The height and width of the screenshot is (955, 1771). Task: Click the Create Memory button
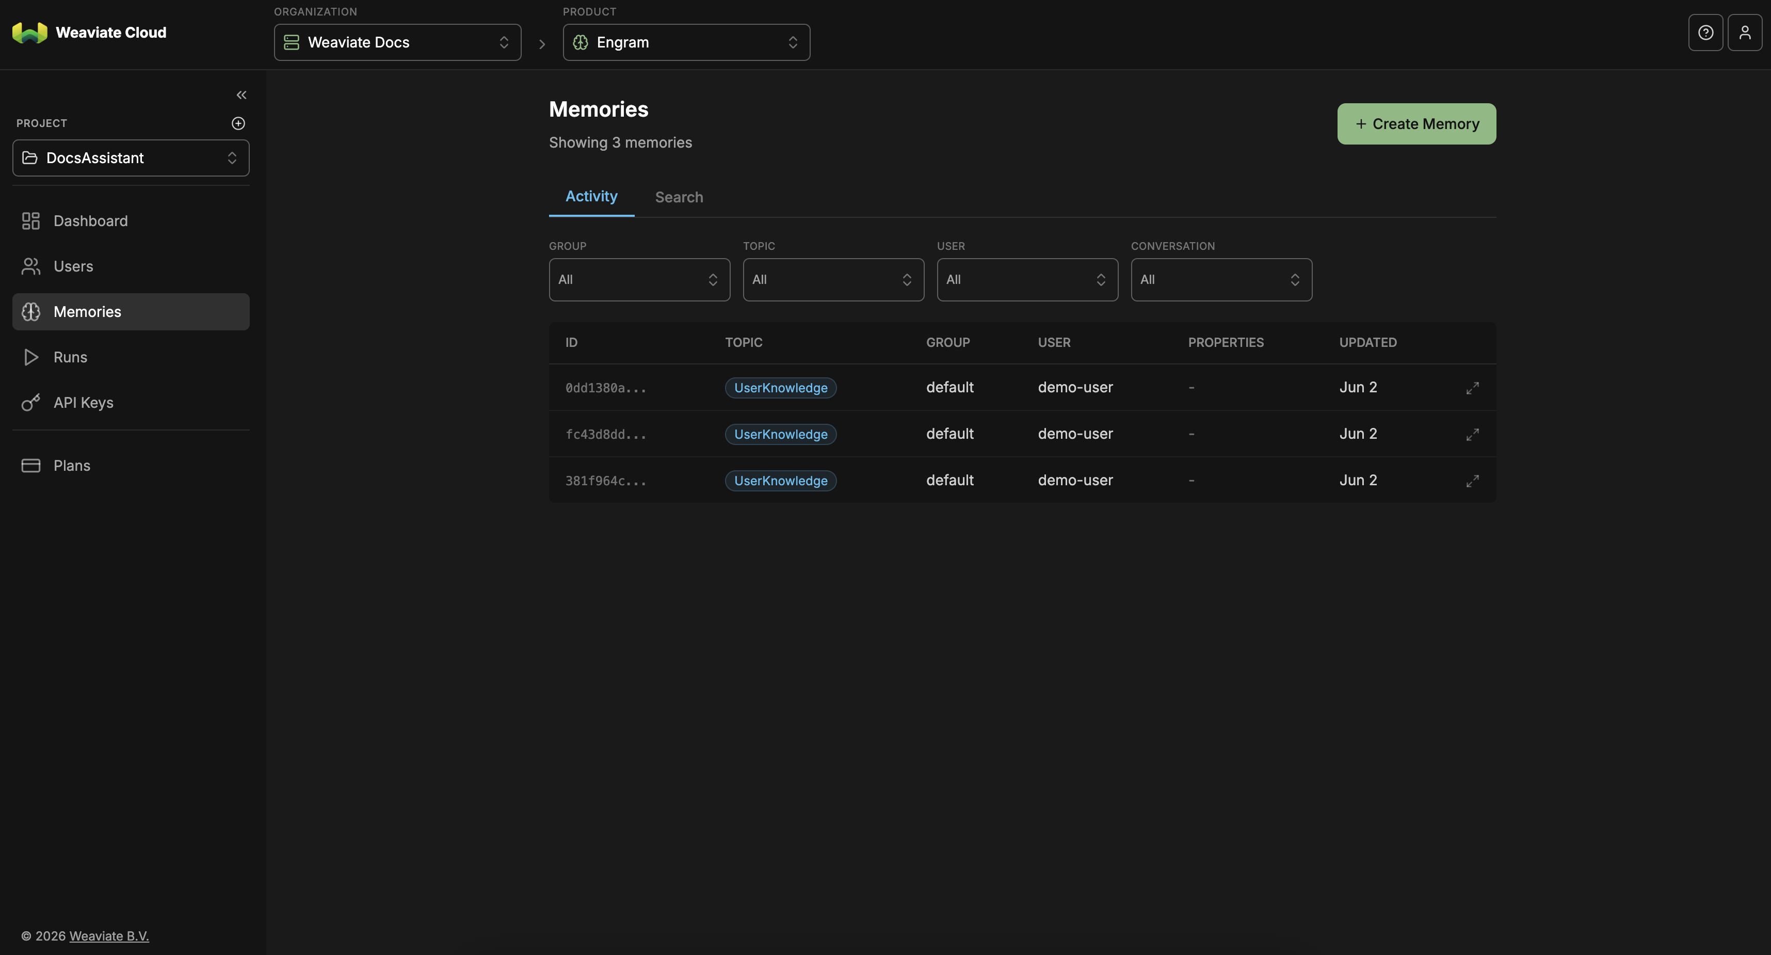[1416, 124]
